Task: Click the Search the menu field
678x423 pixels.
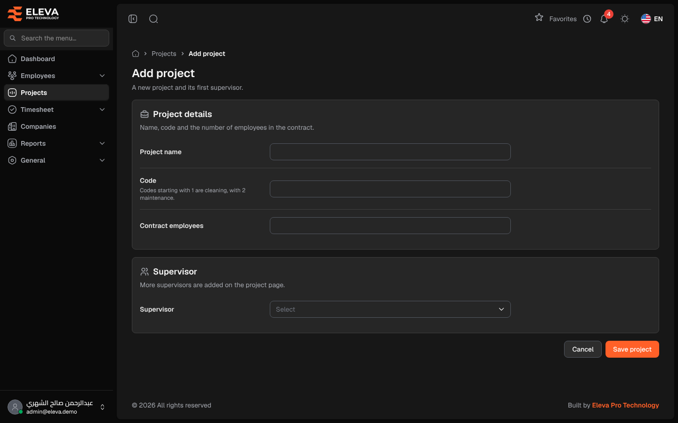Action: click(x=56, y=38)
